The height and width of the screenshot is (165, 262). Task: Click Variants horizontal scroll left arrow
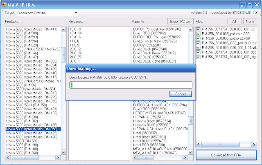(x=135, y=158)
